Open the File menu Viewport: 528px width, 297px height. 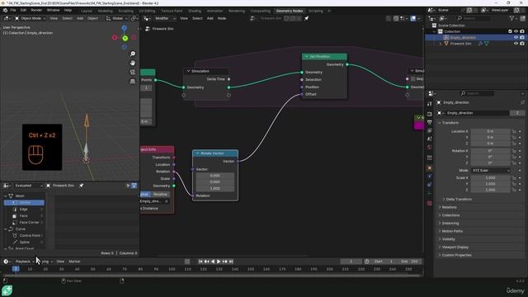13,11
